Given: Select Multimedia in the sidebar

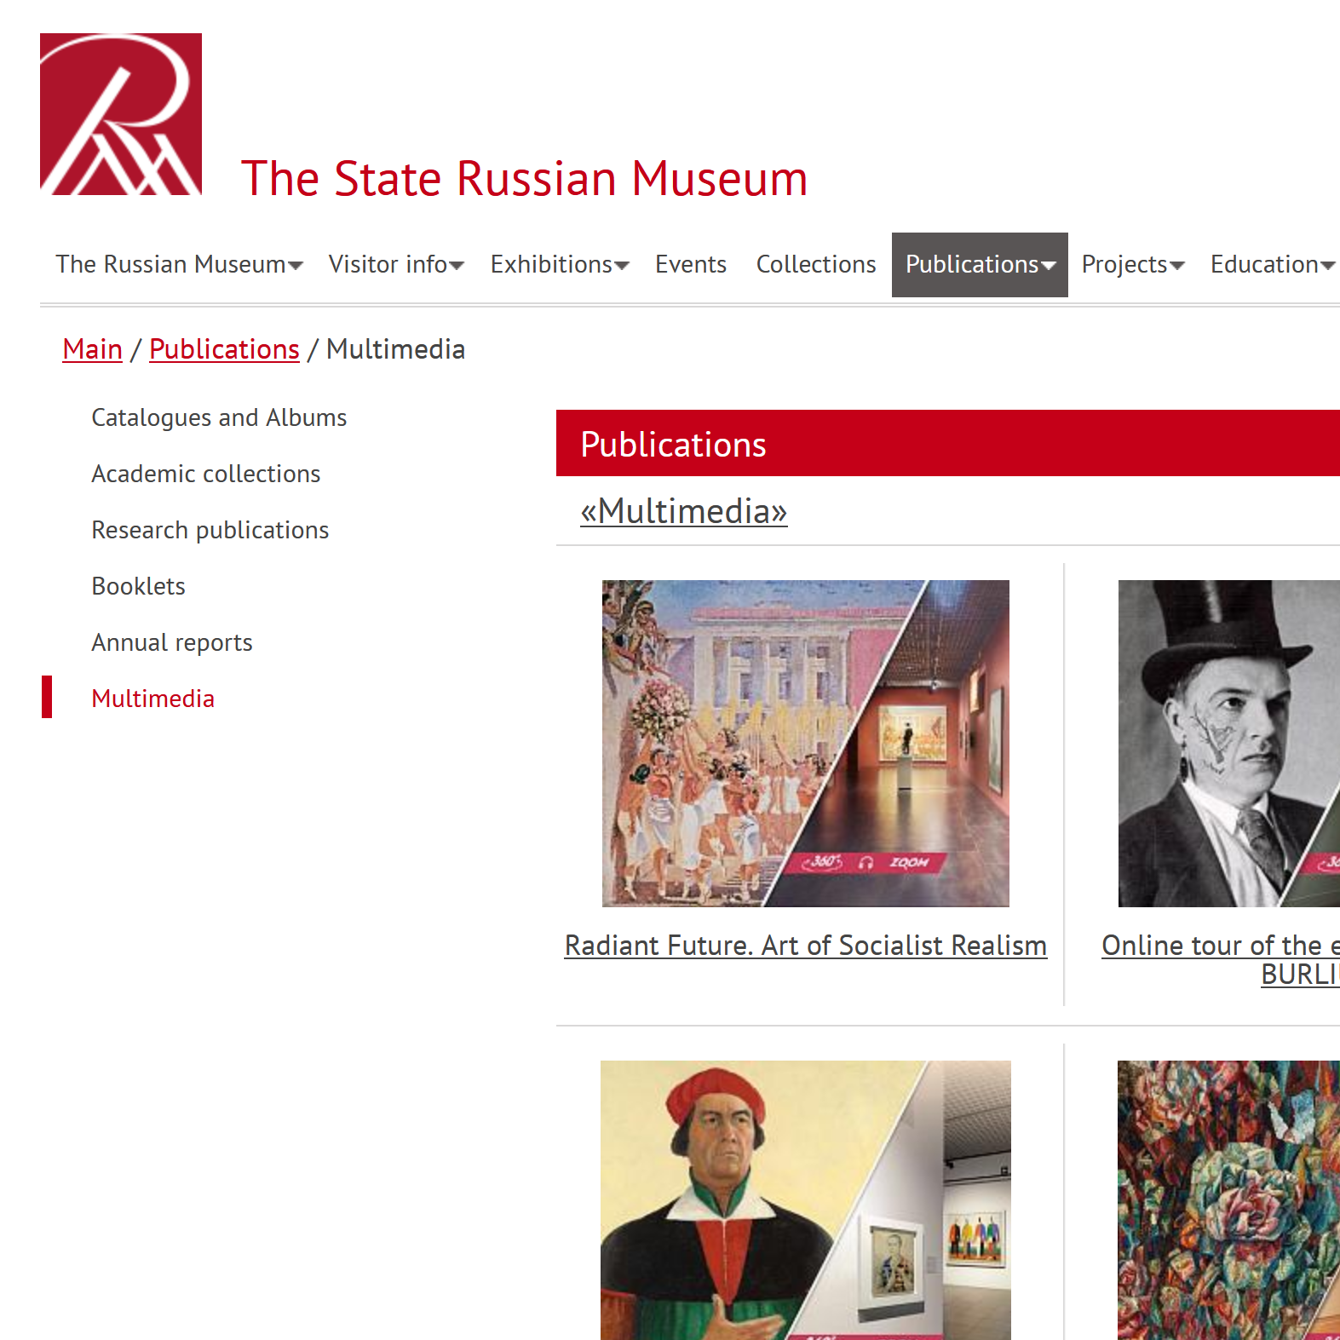Looking at the screenshot, I should click(x=153, y=699).
